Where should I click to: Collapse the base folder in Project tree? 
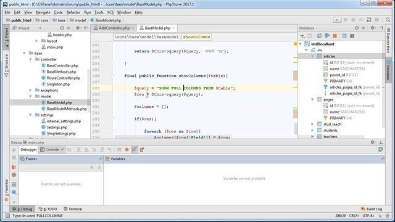coord(25,53)
